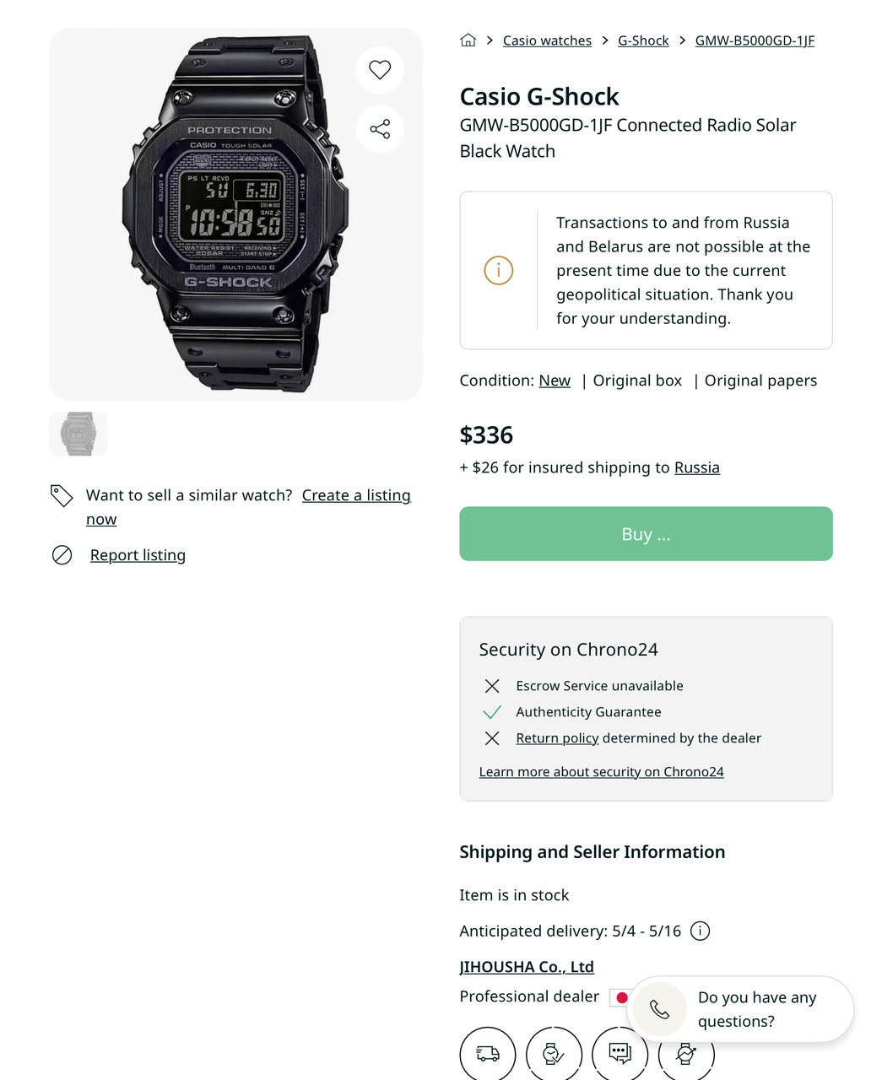Open anticipated delivery info icon
Image resolution: width=882 pixels, height=1080 pixels.
700,931
